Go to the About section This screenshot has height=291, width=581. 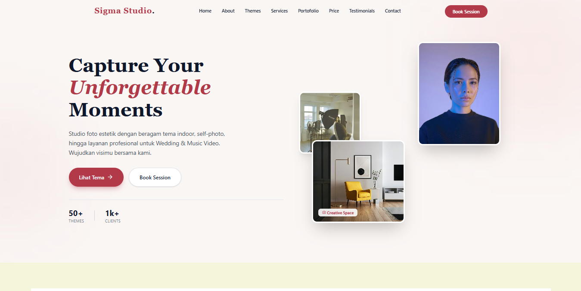[x=228, y=11]
